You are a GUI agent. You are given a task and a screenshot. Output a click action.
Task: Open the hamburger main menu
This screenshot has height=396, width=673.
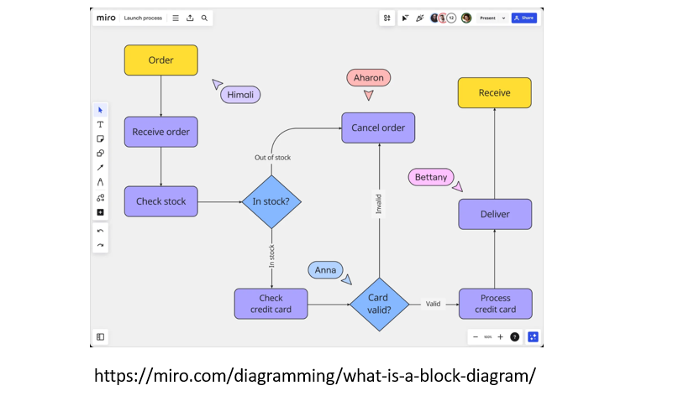(x=176, y=18)
